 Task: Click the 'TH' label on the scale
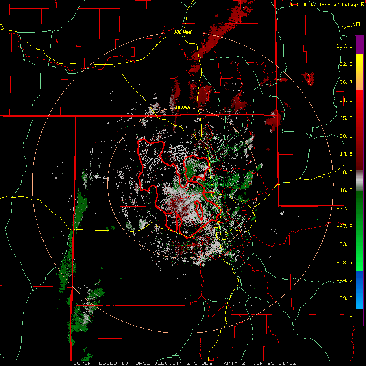tap(349, 317)
